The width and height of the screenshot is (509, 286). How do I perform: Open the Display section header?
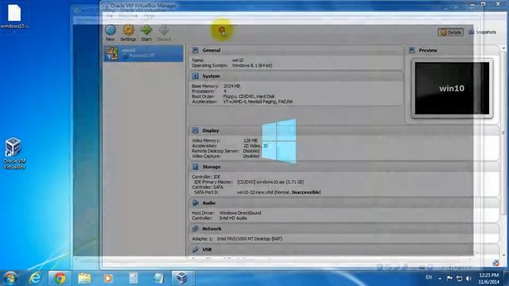[x=211, y=130]
